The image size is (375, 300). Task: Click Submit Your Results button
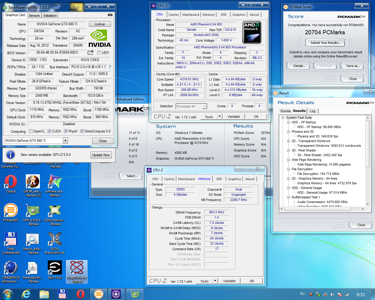tap(326, 43)
